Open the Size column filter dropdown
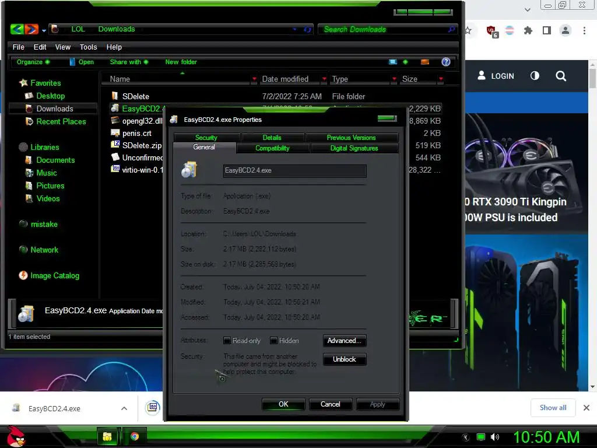597x448 pixels. point(441,79)
